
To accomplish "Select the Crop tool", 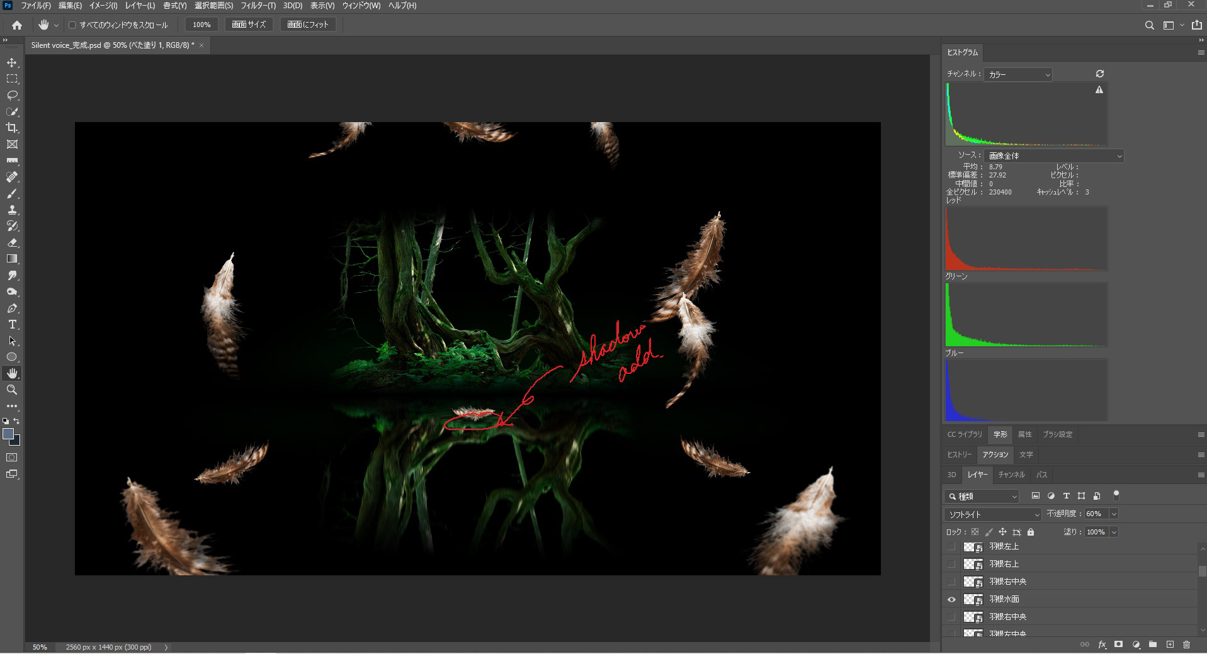I will (x=12, y=128).
